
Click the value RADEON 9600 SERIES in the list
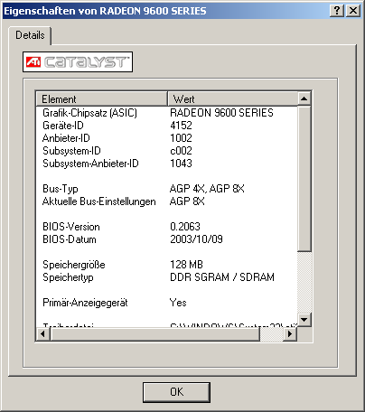point(221,113)
